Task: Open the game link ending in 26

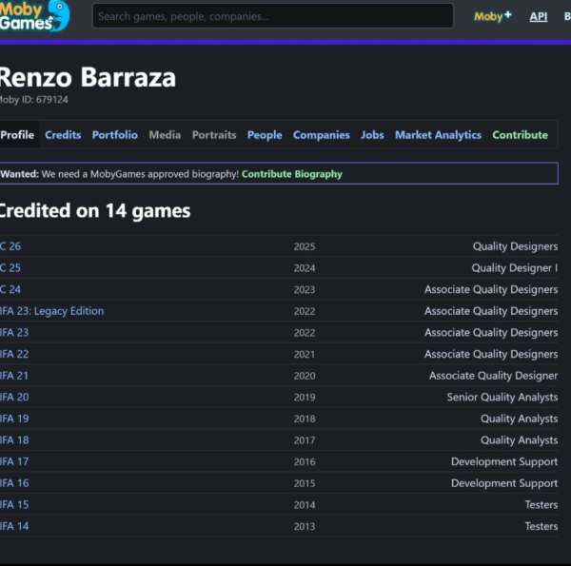Action: click(10, 246)
